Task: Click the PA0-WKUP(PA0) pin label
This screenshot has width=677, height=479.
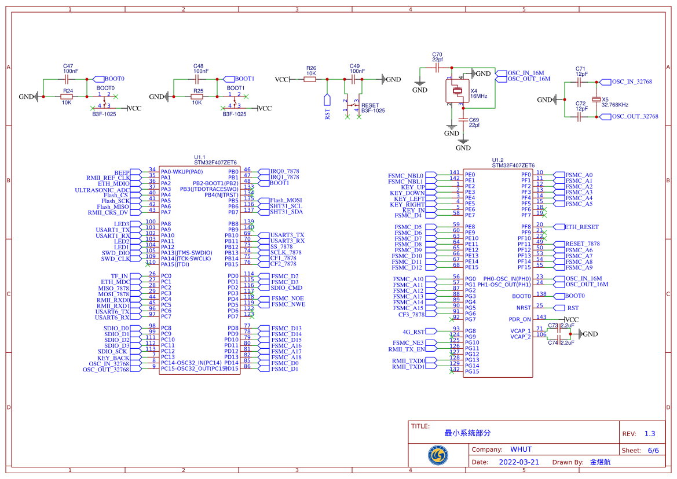Action: 182,172
